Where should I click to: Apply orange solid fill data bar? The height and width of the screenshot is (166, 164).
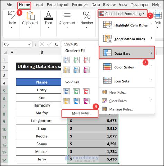(x=66, y=101)
